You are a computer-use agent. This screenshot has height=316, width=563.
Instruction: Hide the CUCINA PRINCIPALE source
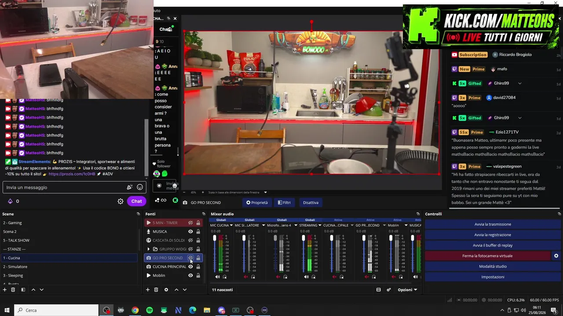[x=191, y=267]
